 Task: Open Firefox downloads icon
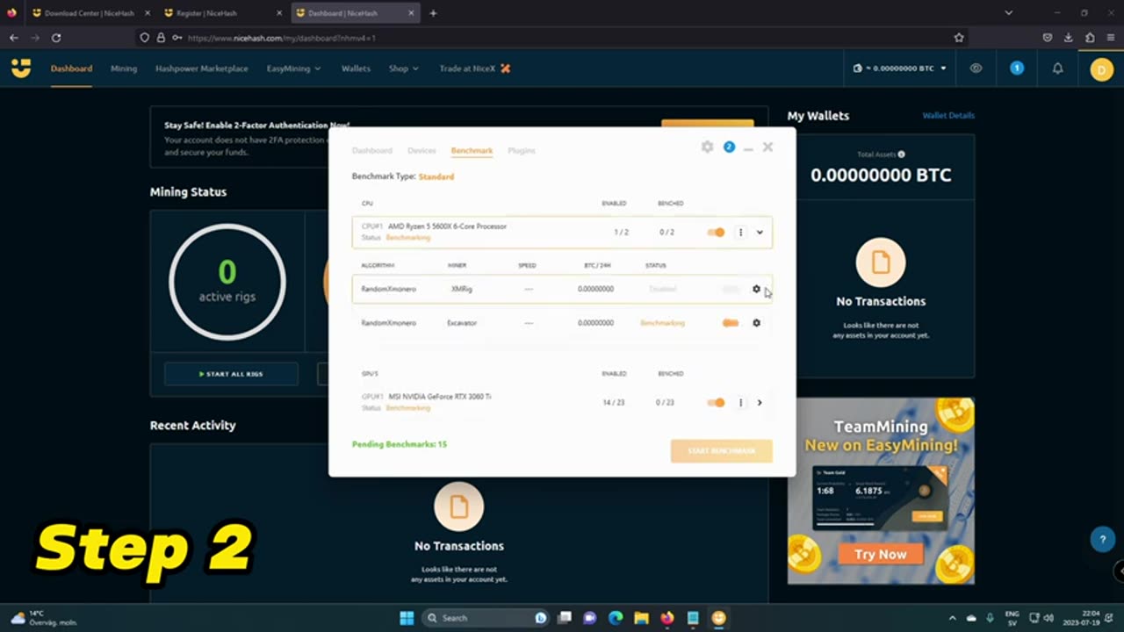click(x=1068, y=38)
